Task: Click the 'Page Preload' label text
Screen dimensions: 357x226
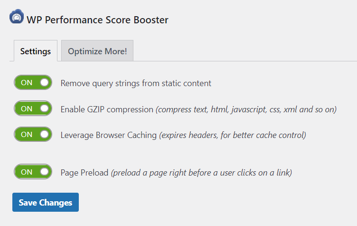Action: [85, 172]
